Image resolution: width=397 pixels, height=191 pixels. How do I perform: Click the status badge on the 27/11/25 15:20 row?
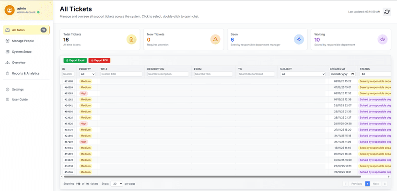pyautogui.click(x=374, y=130)
